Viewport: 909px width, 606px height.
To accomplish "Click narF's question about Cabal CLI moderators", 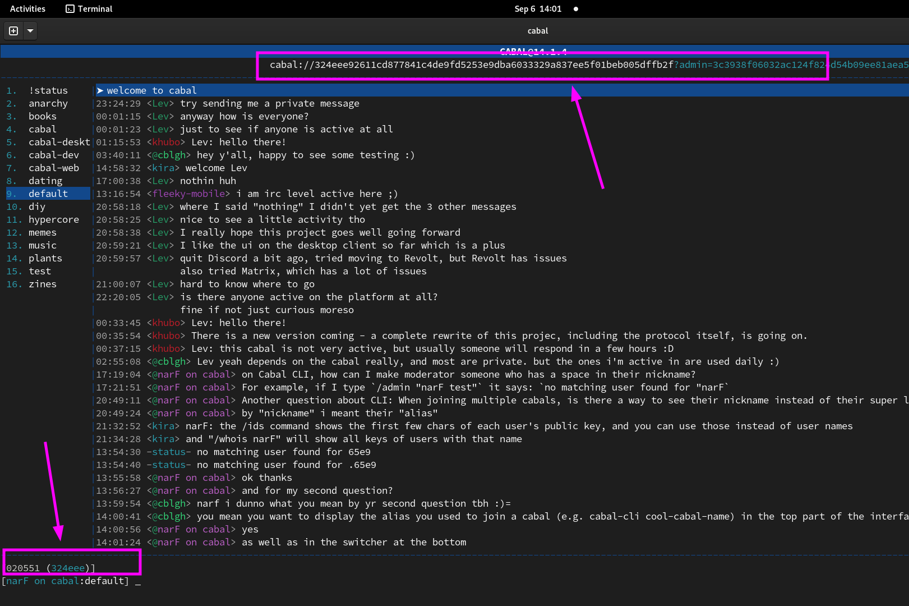I will click(469, 374).
